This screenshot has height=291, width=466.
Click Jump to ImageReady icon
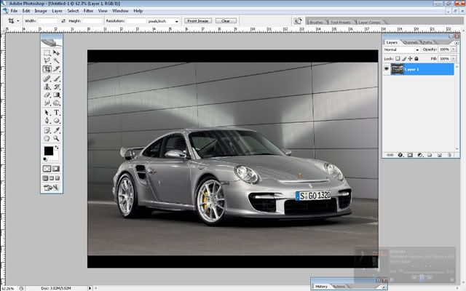click(52, 188)
